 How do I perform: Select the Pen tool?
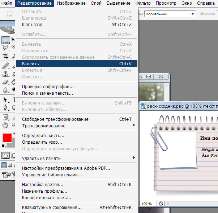point(5,107)
